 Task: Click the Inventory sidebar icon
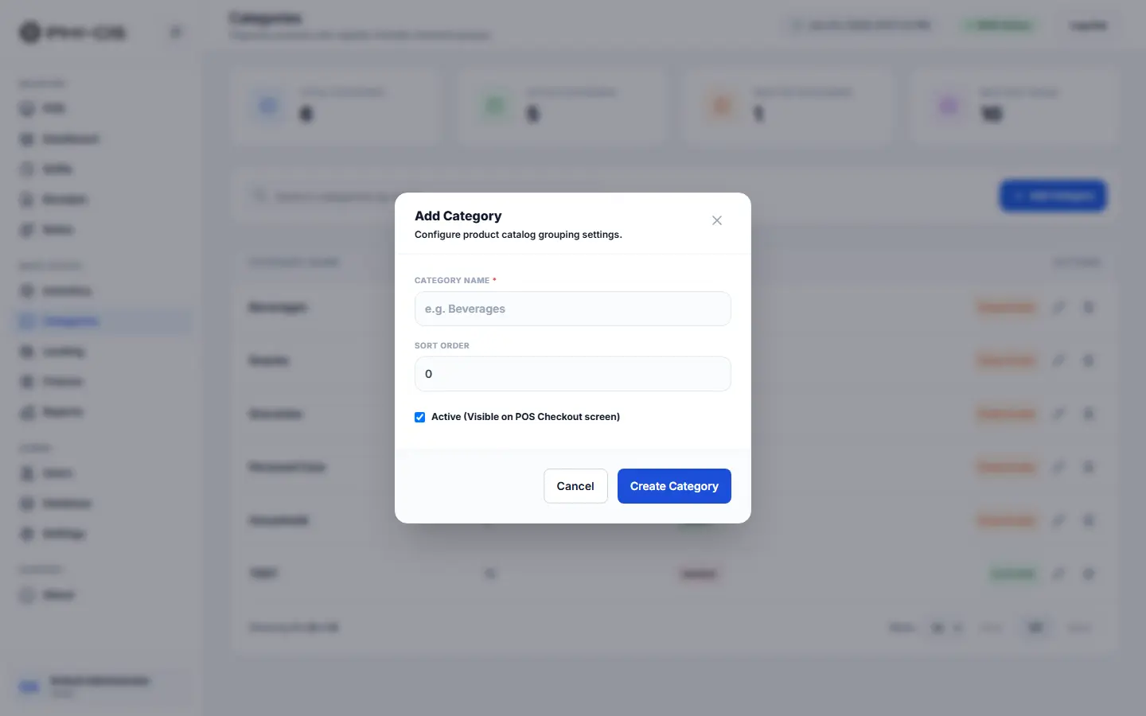[x=27, y=291]
